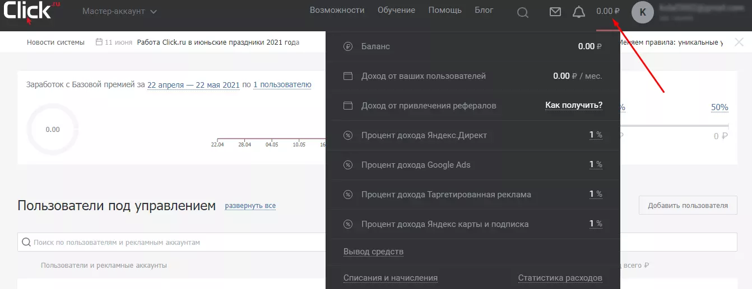Click the user avatar with letter K
The width and height of the screenshot is (752, 289).
(643, 12)
